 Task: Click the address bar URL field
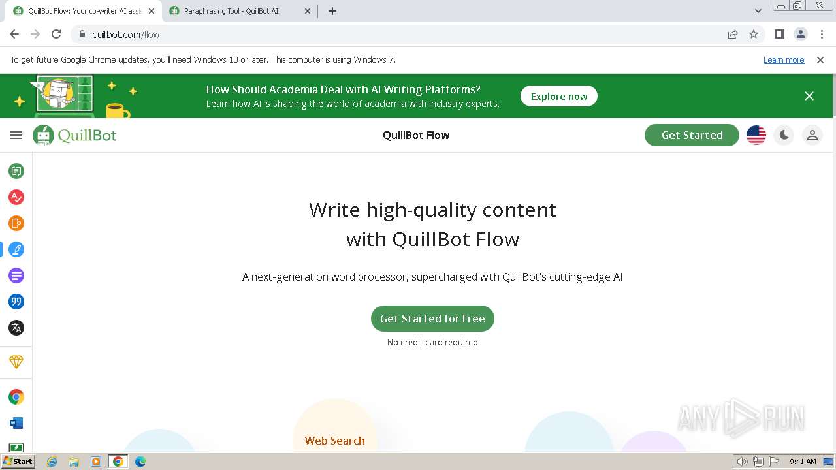(x=398, y=35)
